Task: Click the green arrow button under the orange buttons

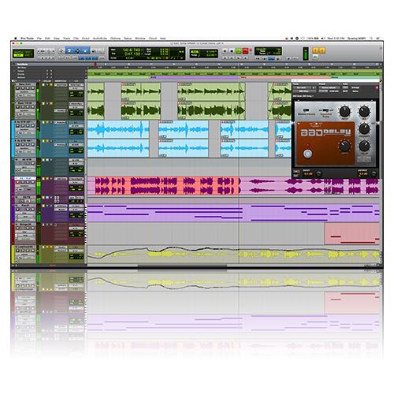Action: coord(315,58)
